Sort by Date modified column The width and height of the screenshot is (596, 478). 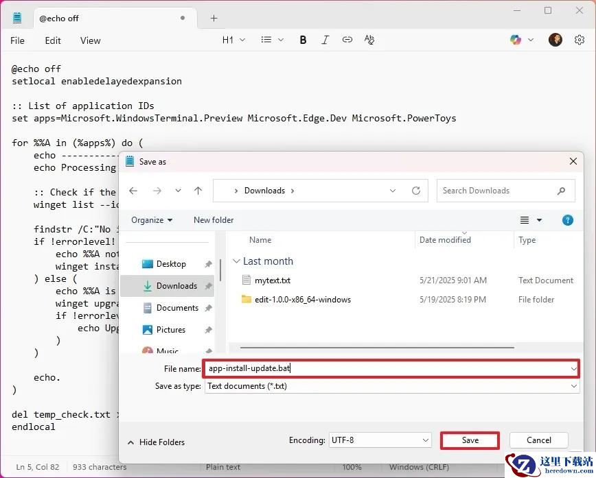445,240
